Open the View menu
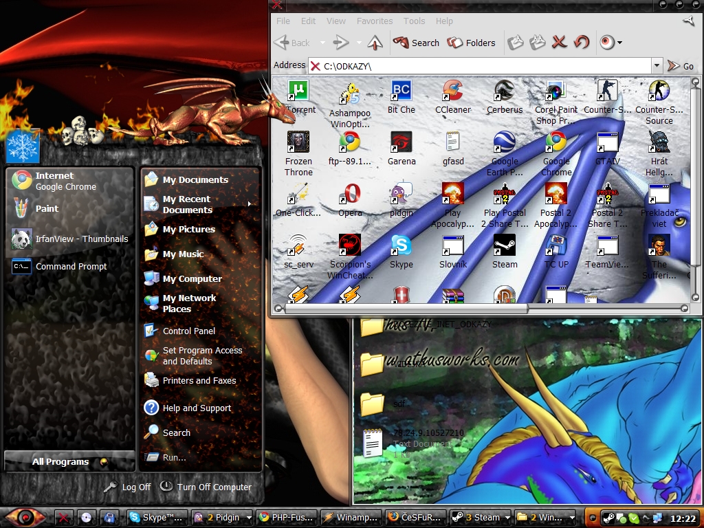The height and width of the screenshot is (528, 704). [x=335, y=21]
